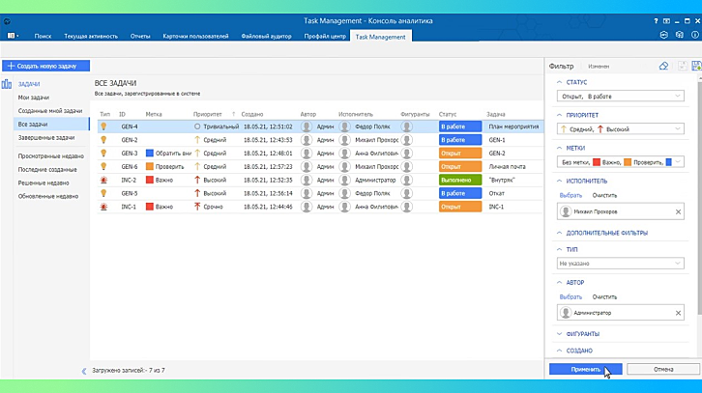Viewport: 702px width, 393px height.
Task: Click the blue label swatch on GEN-3
Action: click(x=150, y=154)
